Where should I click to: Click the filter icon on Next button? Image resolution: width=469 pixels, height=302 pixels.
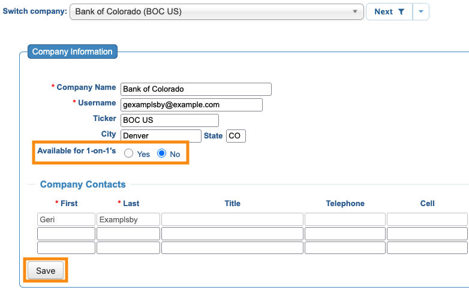[x=401, y=11]
